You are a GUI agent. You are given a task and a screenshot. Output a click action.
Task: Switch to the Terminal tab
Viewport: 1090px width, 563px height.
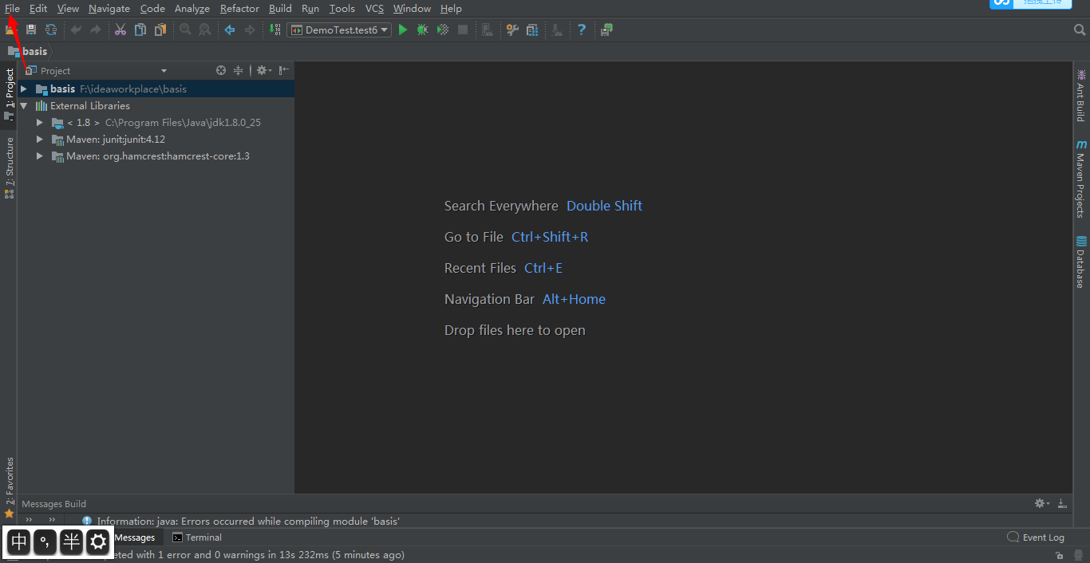coord(197,537)
